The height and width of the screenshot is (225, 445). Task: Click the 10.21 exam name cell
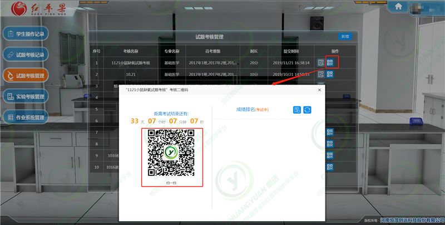point(131,75)
